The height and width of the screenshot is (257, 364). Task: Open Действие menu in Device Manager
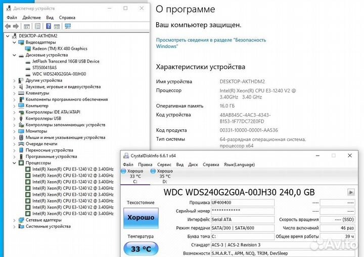pos(31,18)
